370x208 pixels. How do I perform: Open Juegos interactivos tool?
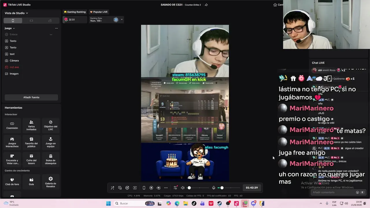[x=12, y=142]
